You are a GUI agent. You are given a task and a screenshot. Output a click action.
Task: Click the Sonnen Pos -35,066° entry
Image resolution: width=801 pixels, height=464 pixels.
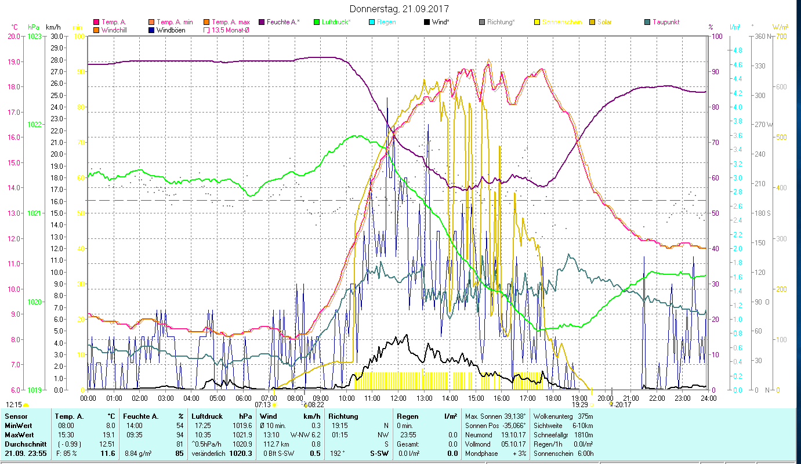tap(495, 425)
